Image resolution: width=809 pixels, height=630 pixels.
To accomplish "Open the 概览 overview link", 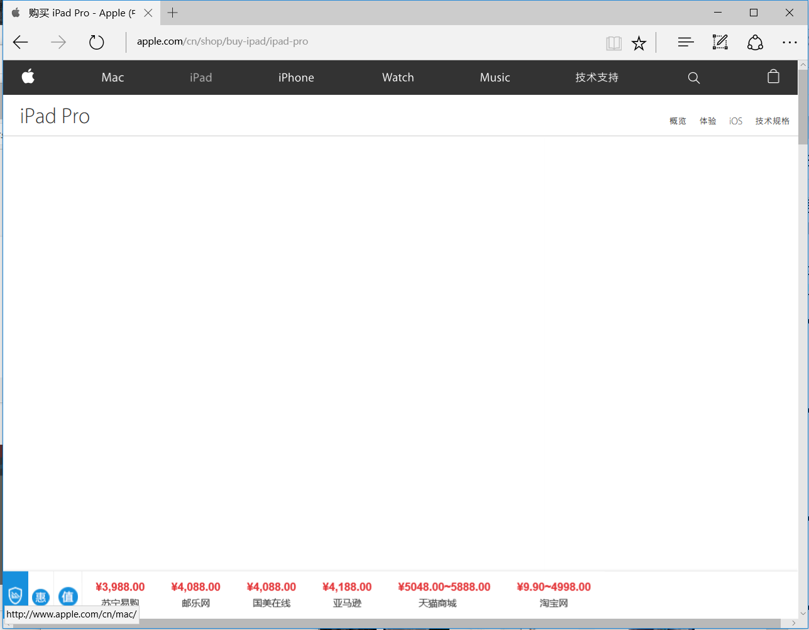I will pyautogui.click(x=678, y=121).
